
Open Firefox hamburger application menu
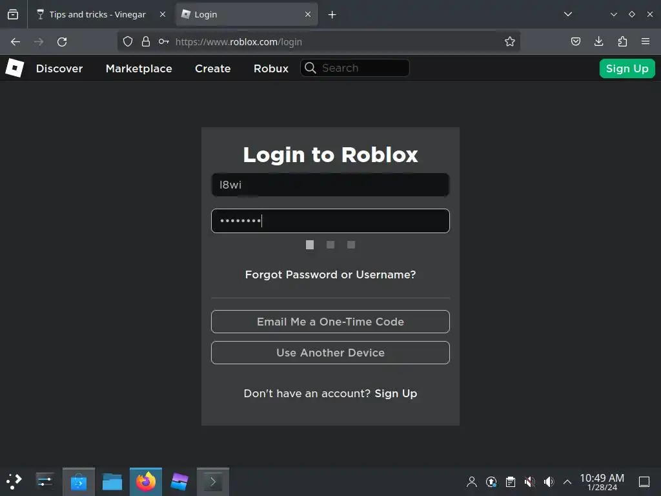pos(646,41)
